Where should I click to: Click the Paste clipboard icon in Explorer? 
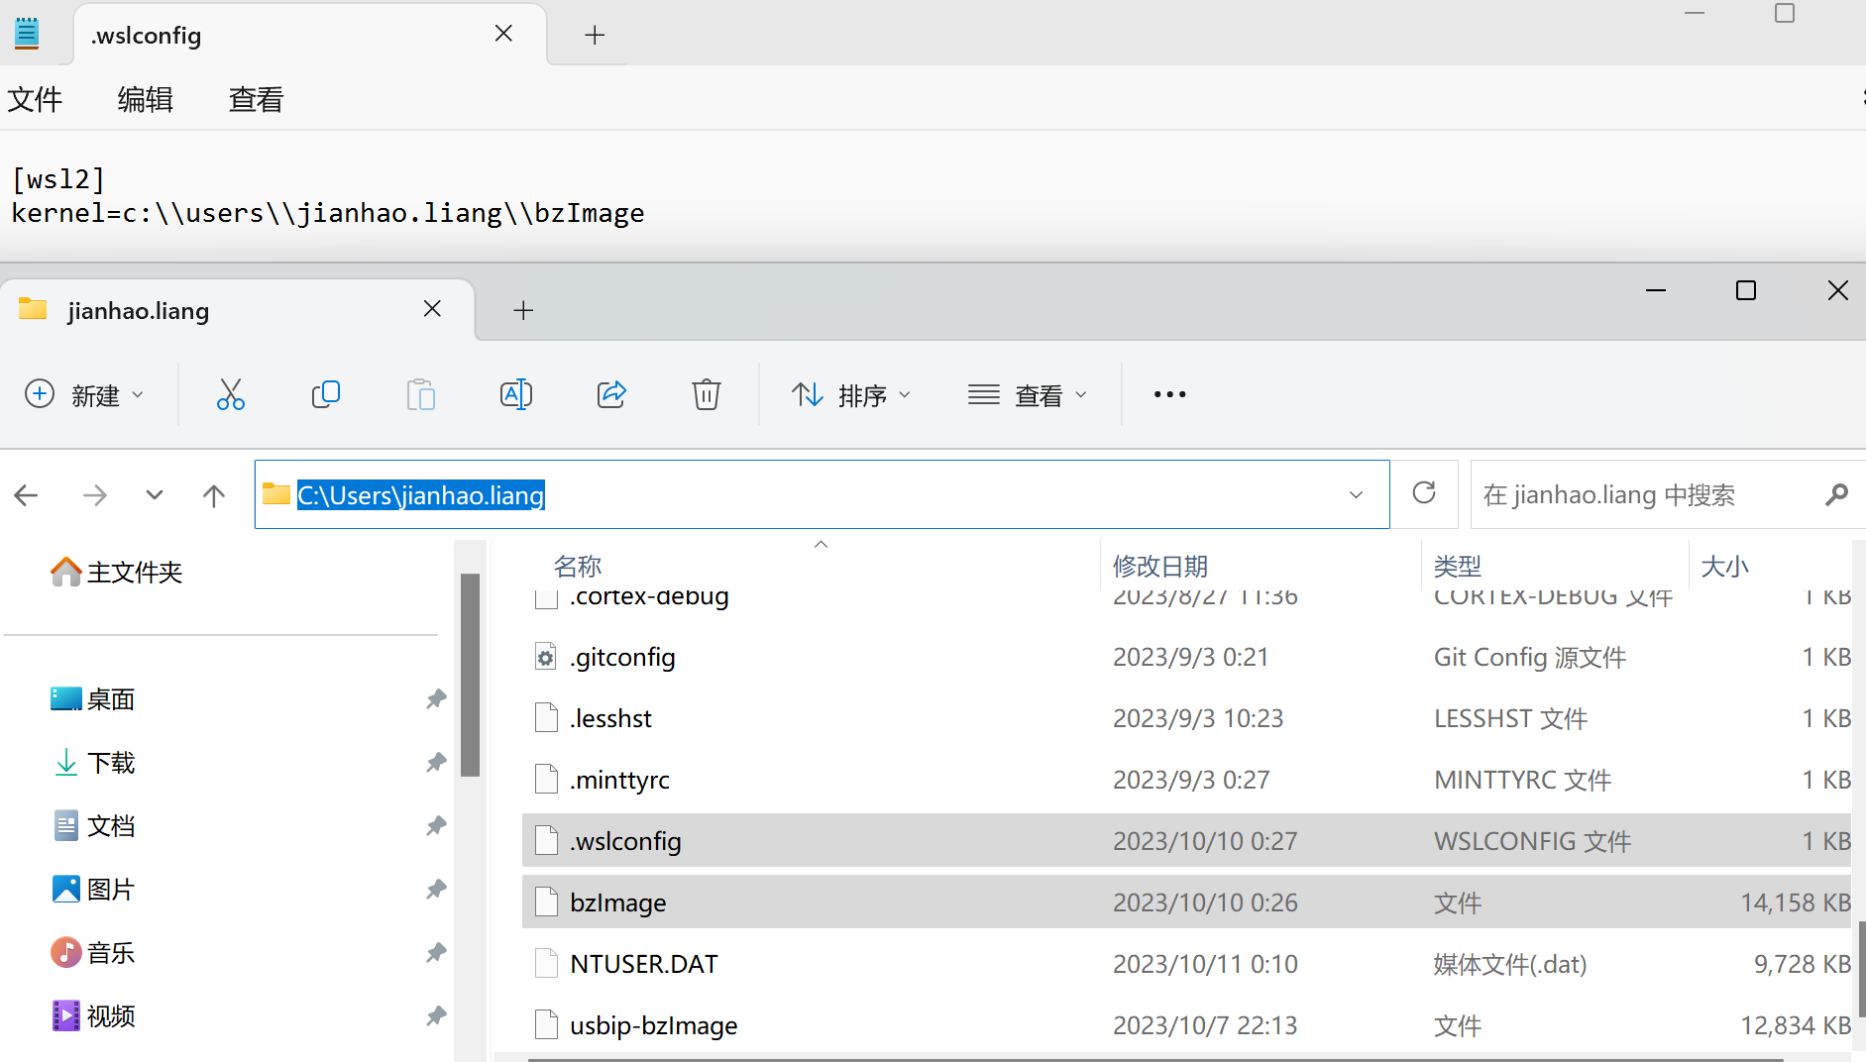click(420, 394)
